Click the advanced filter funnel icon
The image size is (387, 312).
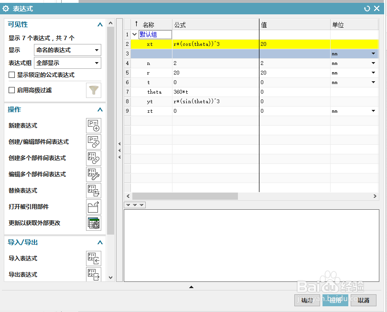point(94,90)
